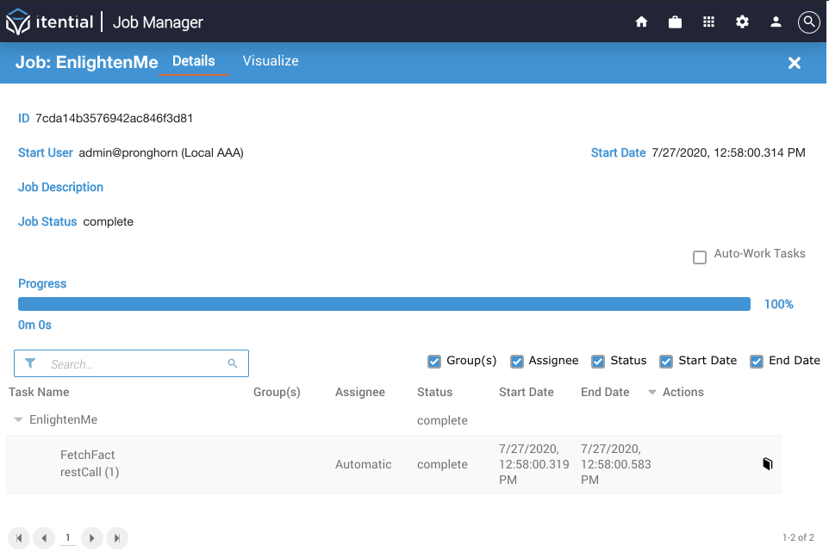This screenshot has height=558, width=829.
Task: Sort by Status column header
Action: 434,392
